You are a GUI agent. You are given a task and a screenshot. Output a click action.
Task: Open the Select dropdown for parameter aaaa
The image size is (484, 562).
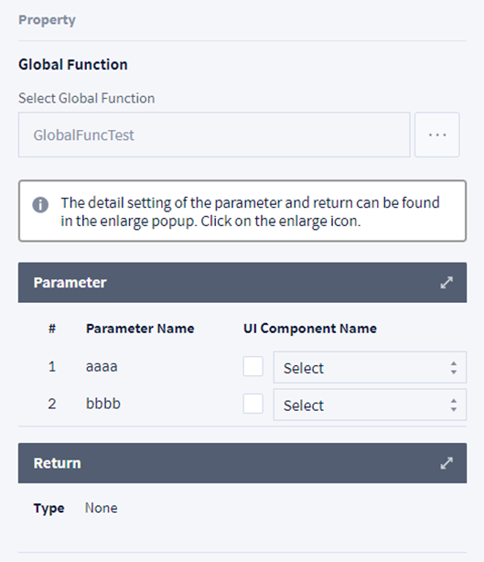(370, 367)
